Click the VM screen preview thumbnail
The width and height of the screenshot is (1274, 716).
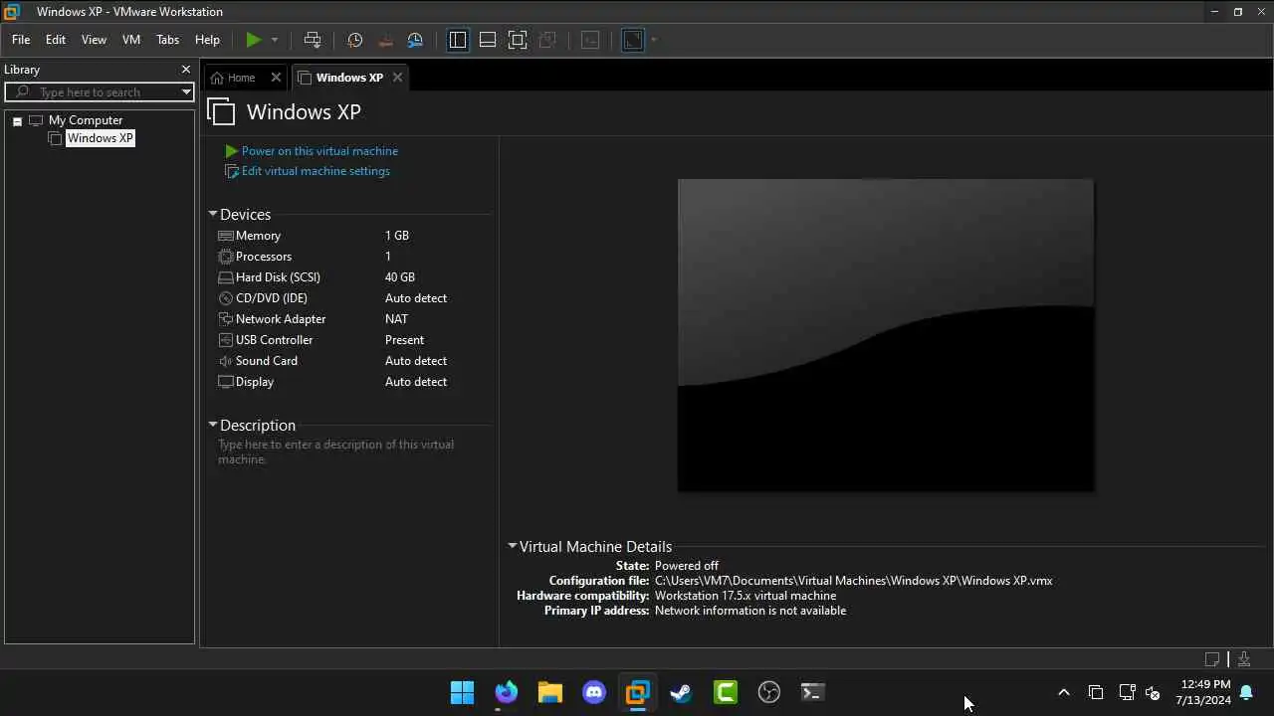(x=886, y=335)
